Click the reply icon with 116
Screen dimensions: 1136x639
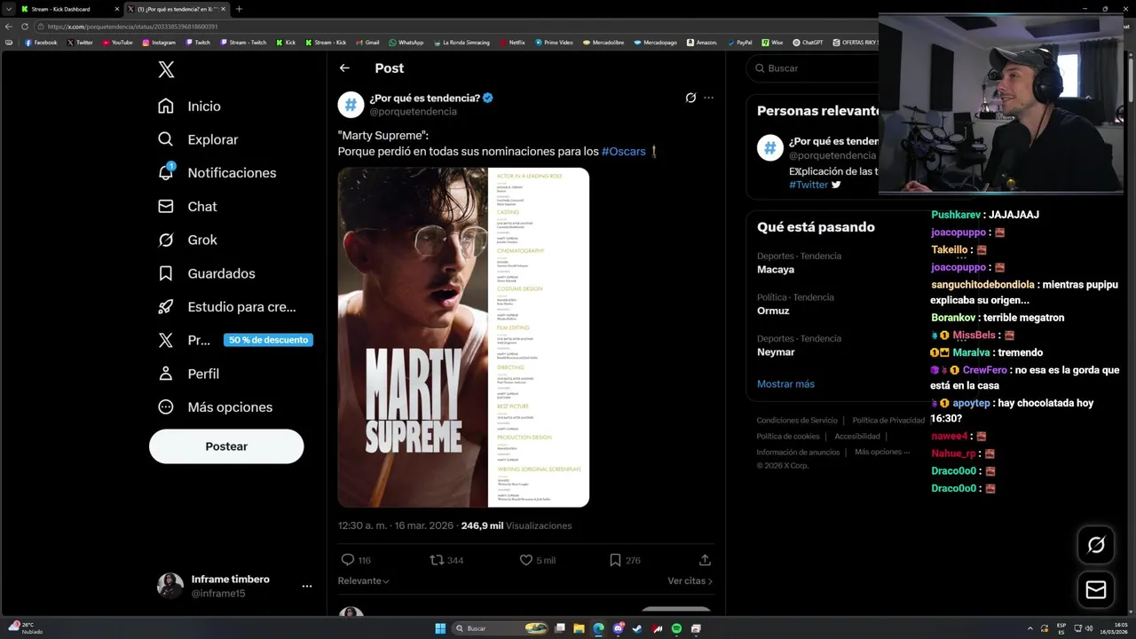(348, 560)
